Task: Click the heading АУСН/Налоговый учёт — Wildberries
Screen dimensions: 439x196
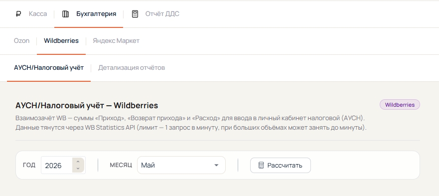Action: tap(87, 106)
